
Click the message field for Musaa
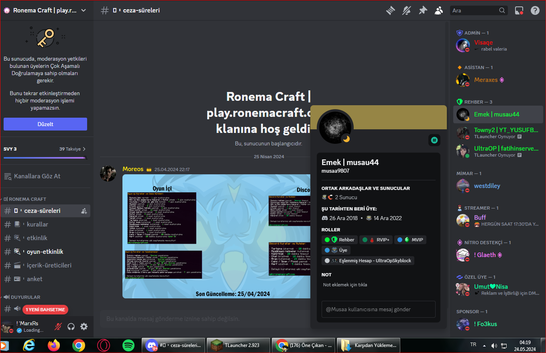click(x=379, y=309)
